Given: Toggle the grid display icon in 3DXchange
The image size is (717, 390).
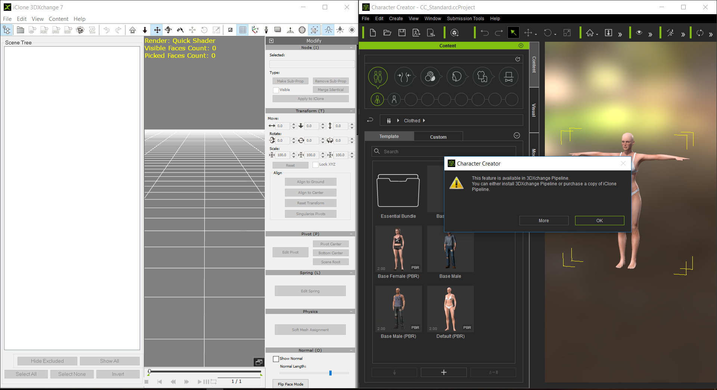Looking at the screenshot, I should tap(243, 30).
